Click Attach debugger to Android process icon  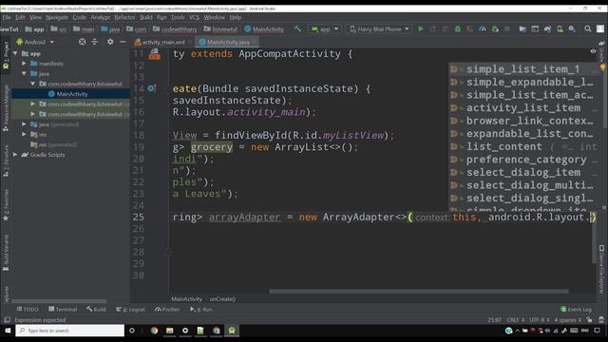pos(495,28)
